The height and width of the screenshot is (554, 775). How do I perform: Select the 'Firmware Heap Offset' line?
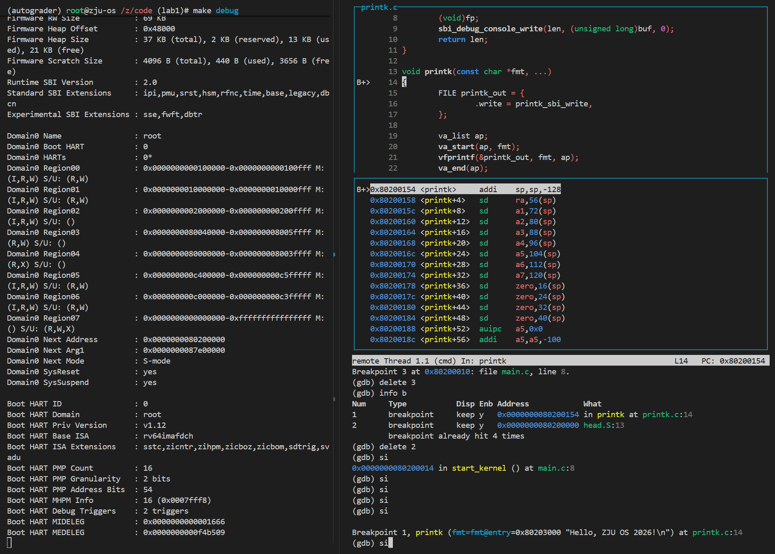91,29
